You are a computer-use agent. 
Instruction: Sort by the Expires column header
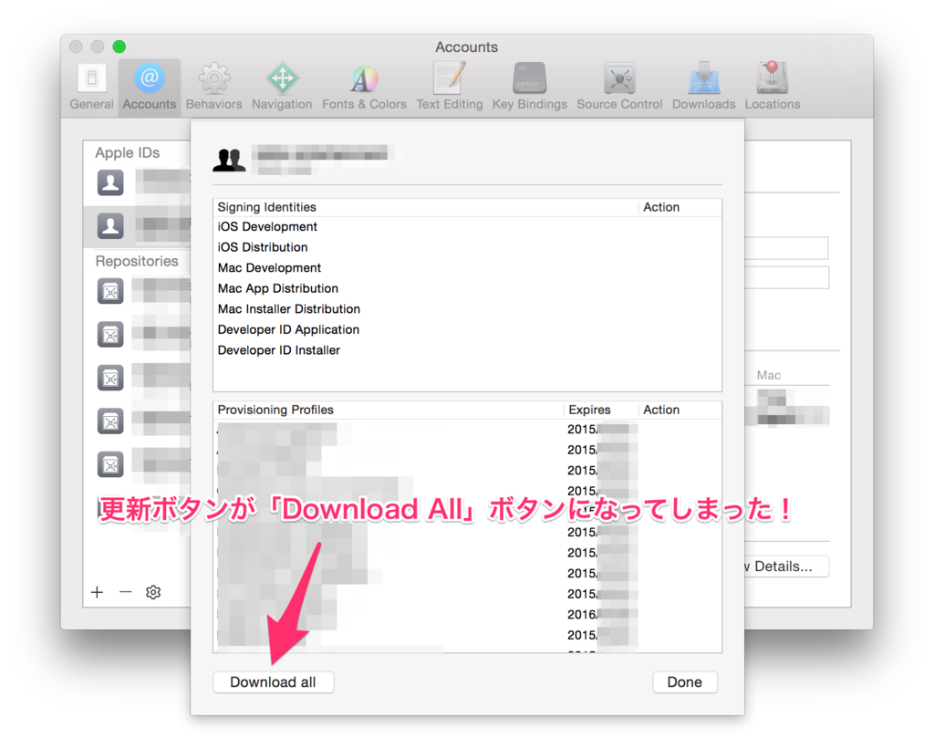(x=601, y=410)
